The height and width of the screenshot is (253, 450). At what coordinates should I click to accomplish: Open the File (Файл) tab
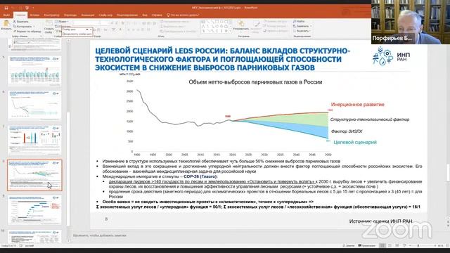coord(6,15)
